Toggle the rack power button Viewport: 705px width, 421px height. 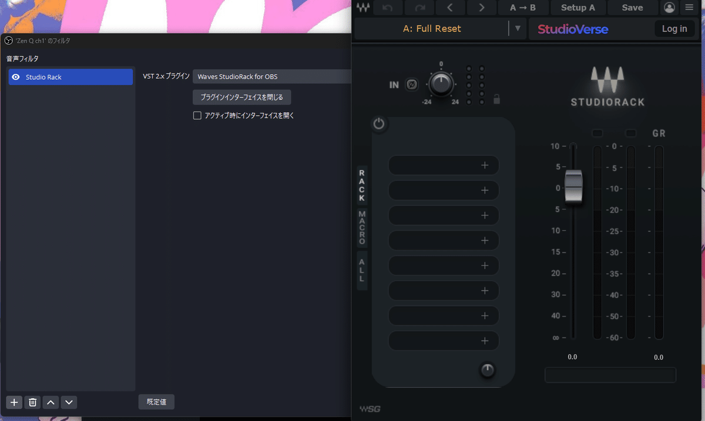pyautogui.click(x=379, y=124)
